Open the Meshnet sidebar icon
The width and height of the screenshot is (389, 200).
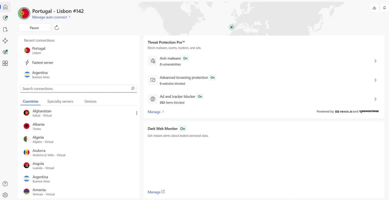click(5, 41)
